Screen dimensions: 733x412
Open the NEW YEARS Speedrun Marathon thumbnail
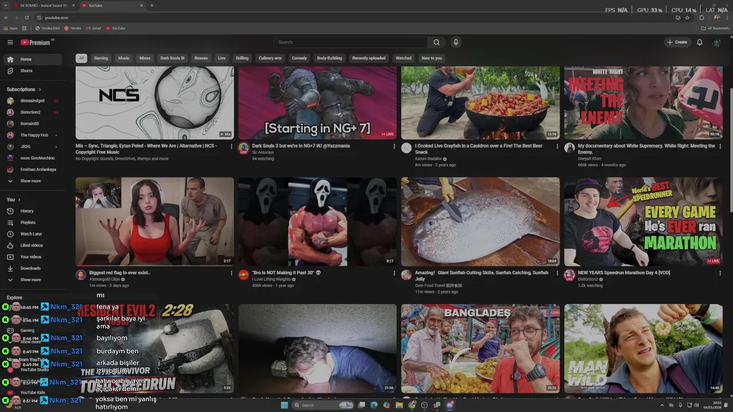pos(643,222)
